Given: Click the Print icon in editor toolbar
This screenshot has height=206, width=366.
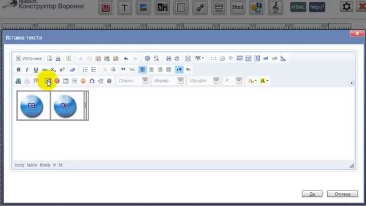Looking at the screenshot, I should [58, 58].
